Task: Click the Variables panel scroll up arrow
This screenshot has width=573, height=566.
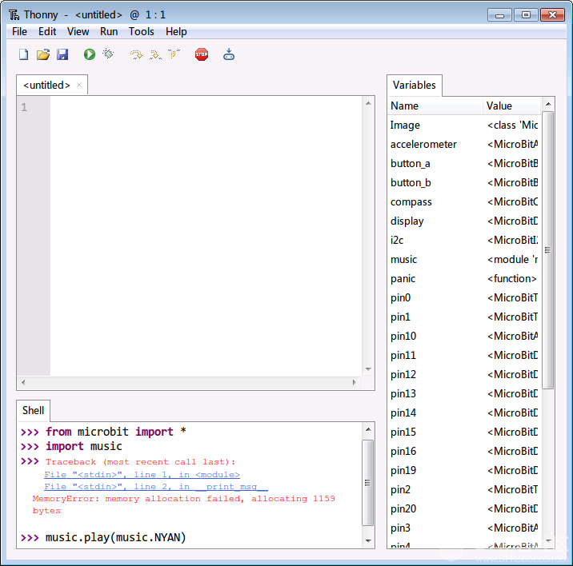Action: coord(547,104)
